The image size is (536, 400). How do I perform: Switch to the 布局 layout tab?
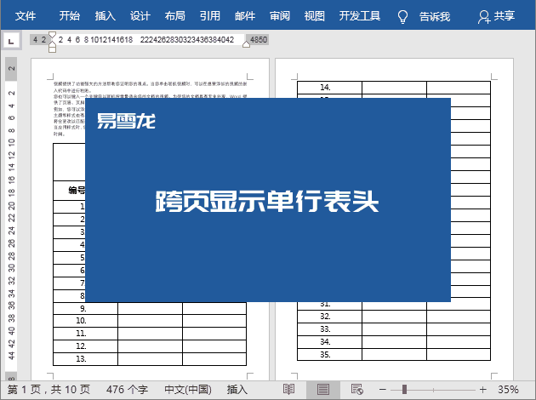(174, 16)
